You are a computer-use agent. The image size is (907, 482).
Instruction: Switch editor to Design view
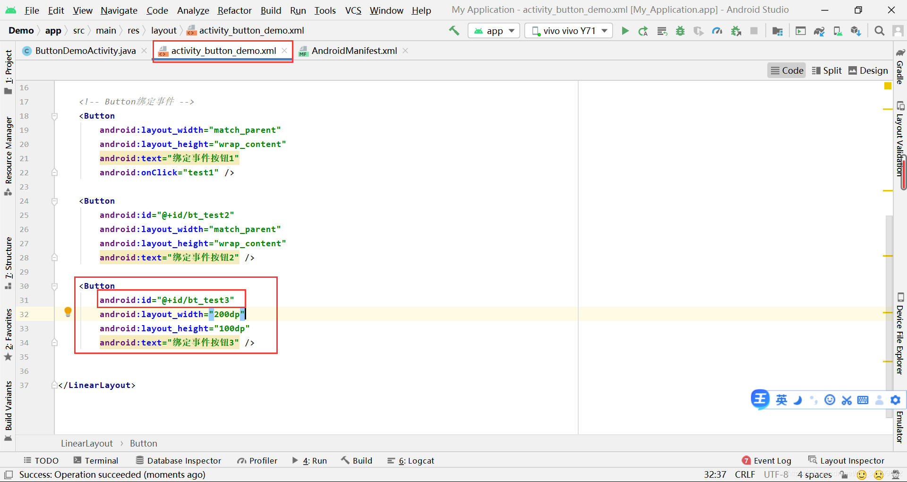coord(868,70)
